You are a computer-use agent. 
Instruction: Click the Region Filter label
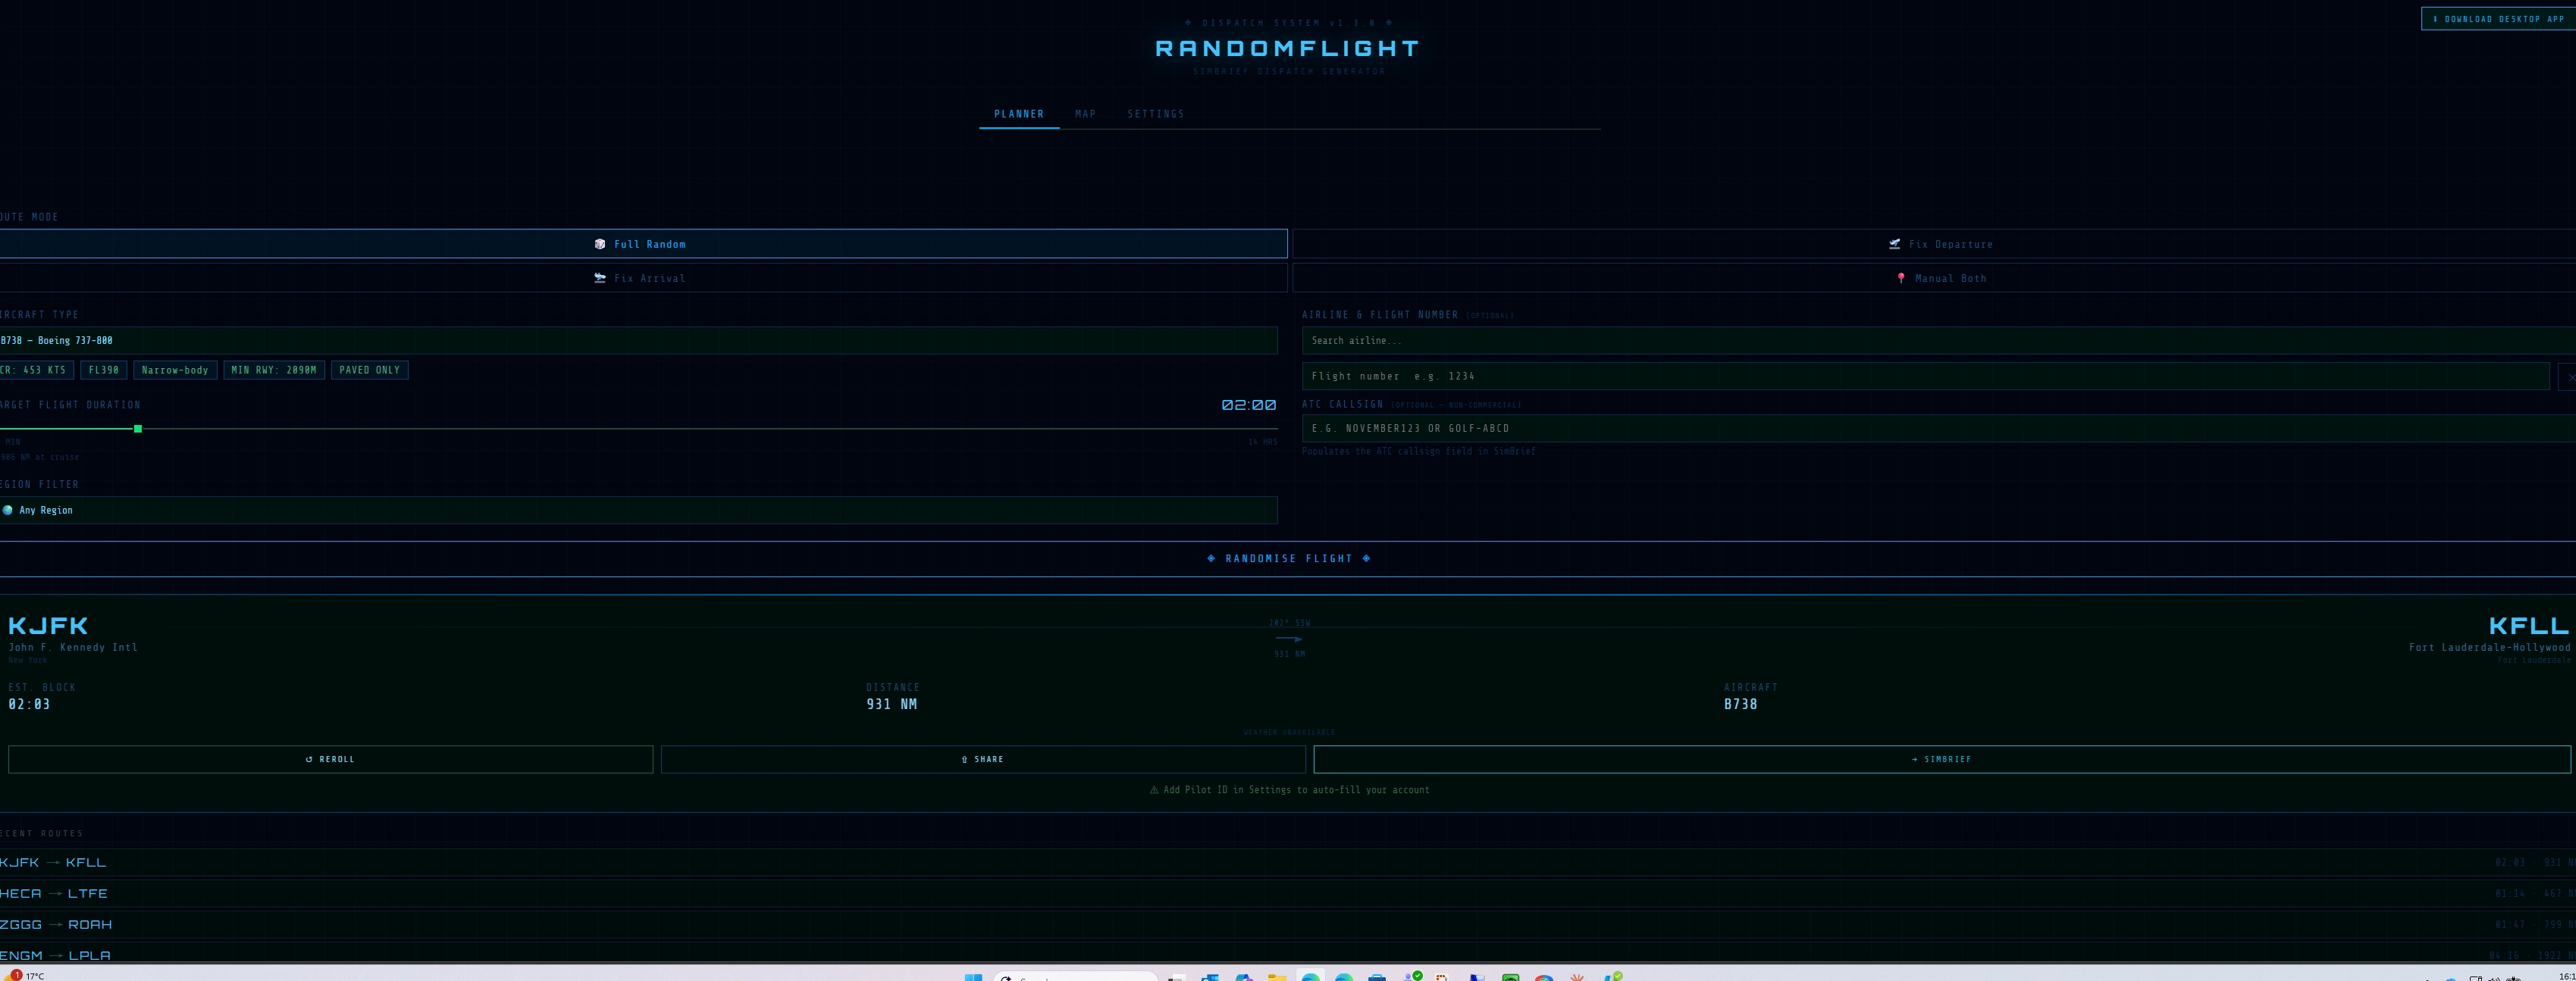(39, 485)
